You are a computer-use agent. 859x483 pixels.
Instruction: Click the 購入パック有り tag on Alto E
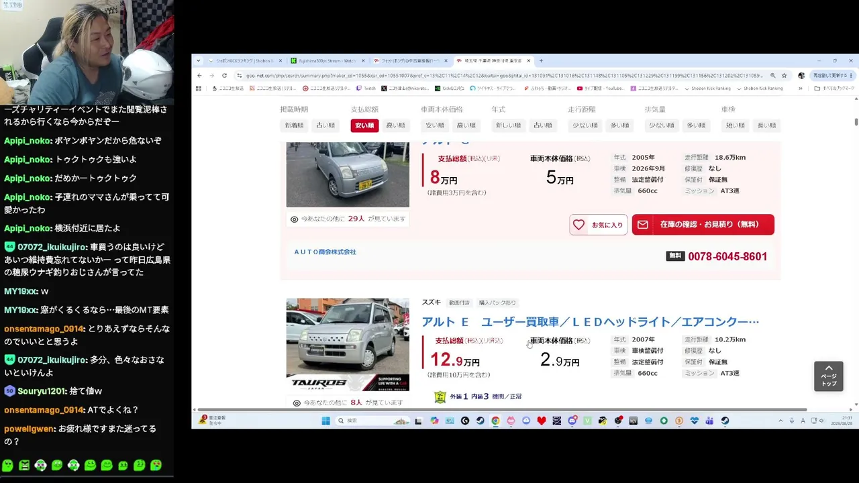[x=497, y=303]
